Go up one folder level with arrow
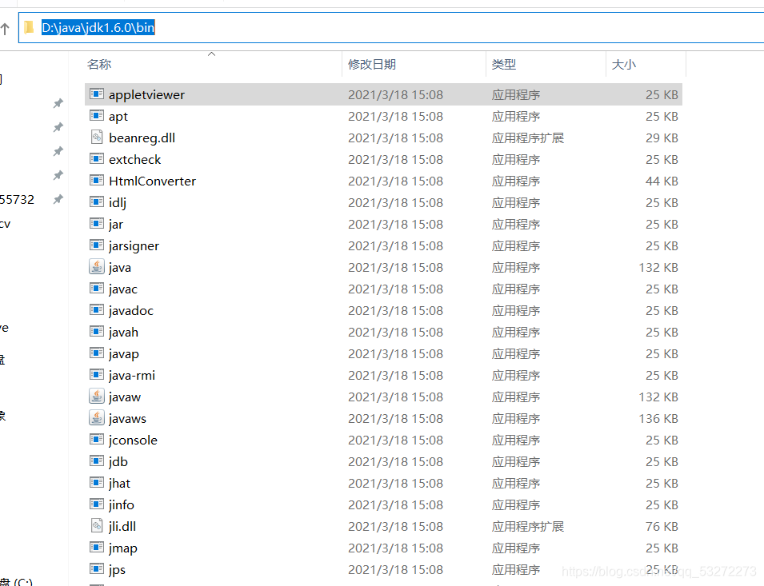The image size is (764, 586). [x=6, y=29]
